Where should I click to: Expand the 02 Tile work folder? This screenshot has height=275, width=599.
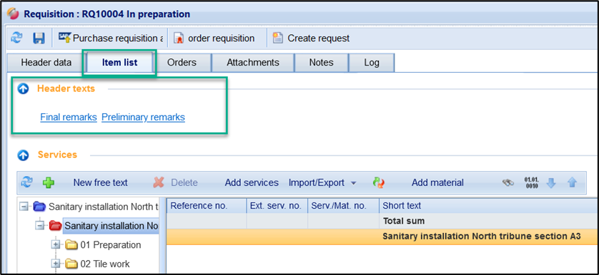tap(56, 264)
